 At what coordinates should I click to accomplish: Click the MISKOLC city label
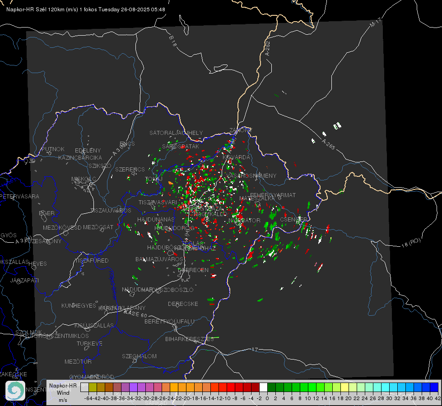point(84,179)
